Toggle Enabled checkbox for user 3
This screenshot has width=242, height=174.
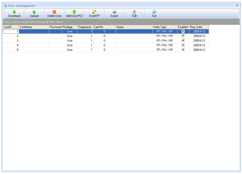point(183,41)
